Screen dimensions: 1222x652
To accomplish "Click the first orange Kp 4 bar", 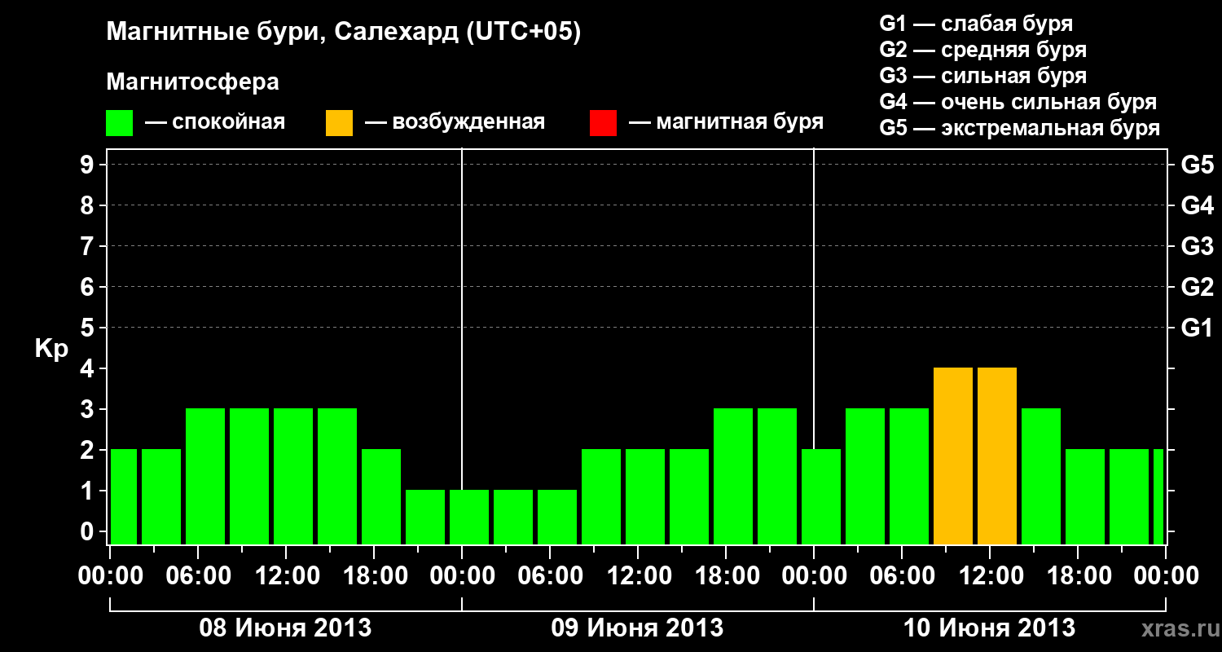I will (953, 456).
